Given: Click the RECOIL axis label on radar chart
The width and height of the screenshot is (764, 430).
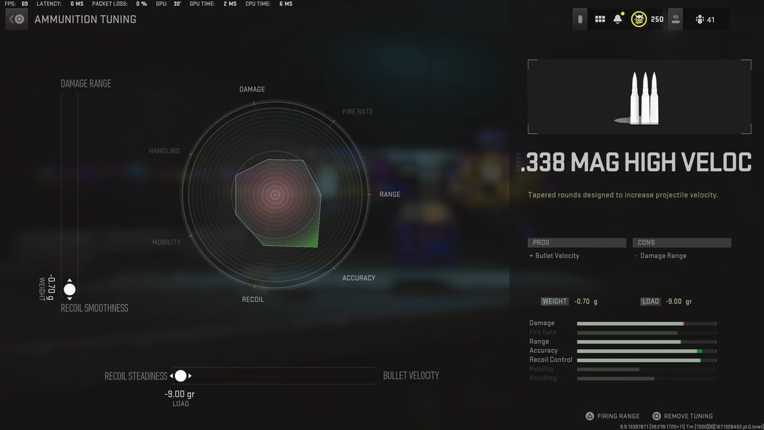Looking at the screenshot, I should [253, 299].
